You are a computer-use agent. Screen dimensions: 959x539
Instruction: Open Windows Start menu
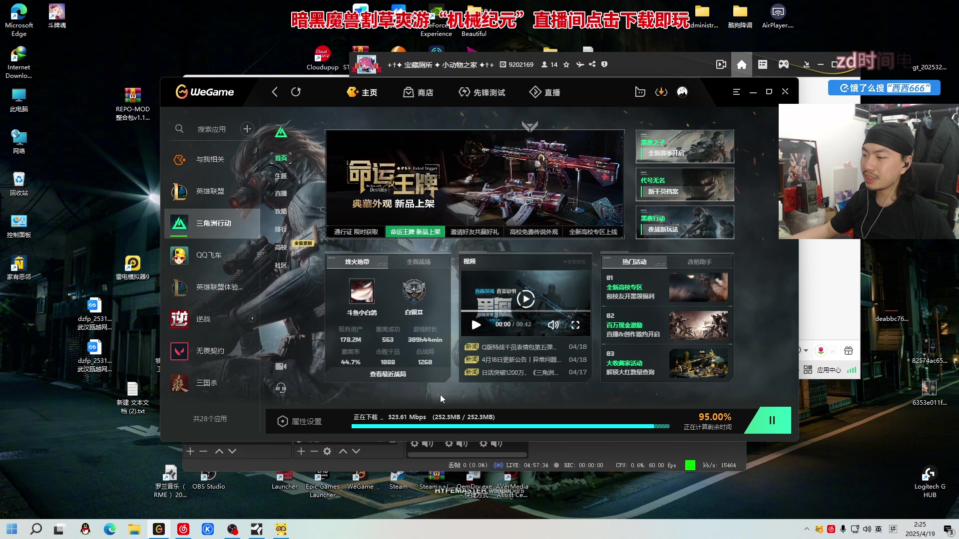tap(12, 529)
